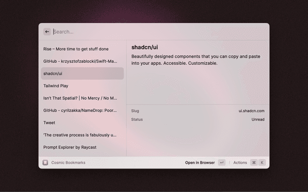Open the Actions menu
308x192 pixels.
pyautogui.click(x=240, y=163)
